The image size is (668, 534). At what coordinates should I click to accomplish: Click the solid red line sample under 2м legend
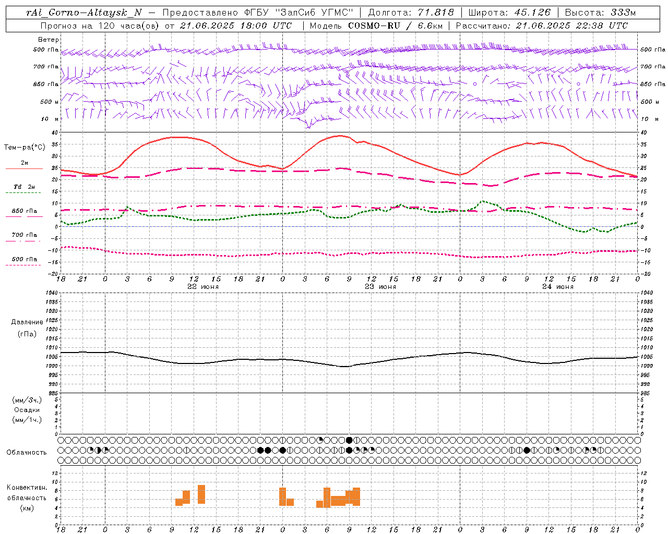click(x=24, y=168)
